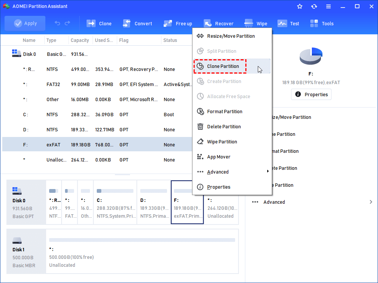Screen dimensions: 378x283
Task: Click the redo arrow icon
Action: (x=68, y=23)
